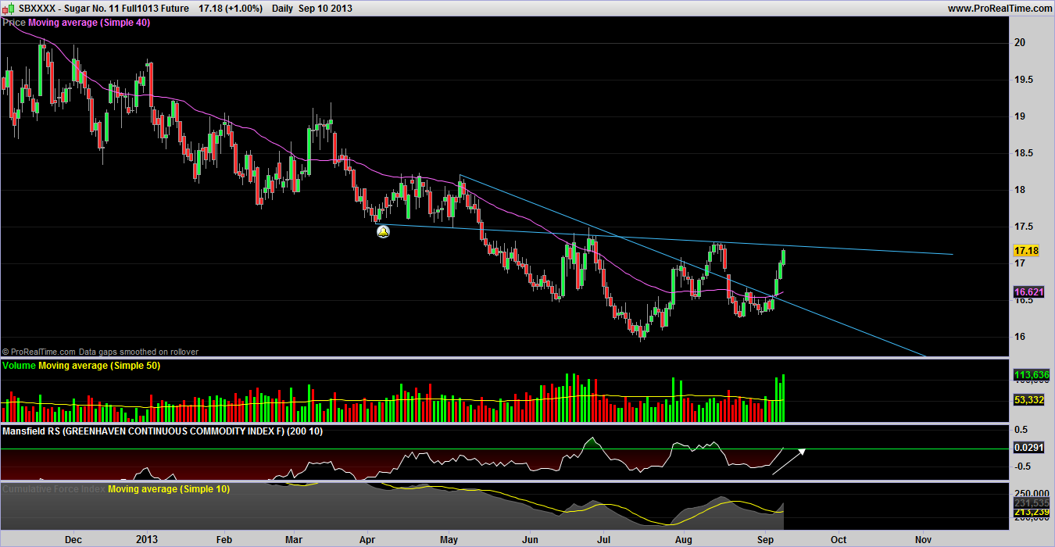1055x547 pixels.
Task: Click the 113,636 volume value tag
Action: [x=1031, y=375]
